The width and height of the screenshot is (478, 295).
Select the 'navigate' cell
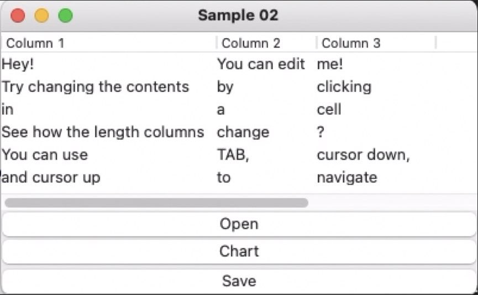(376, 178)
